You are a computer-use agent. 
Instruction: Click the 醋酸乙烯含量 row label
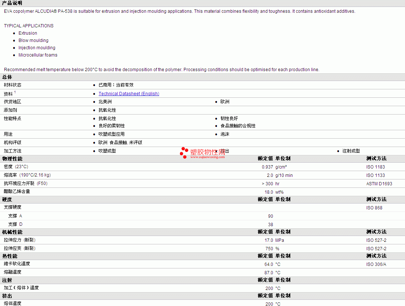click(x=17, y=191)
